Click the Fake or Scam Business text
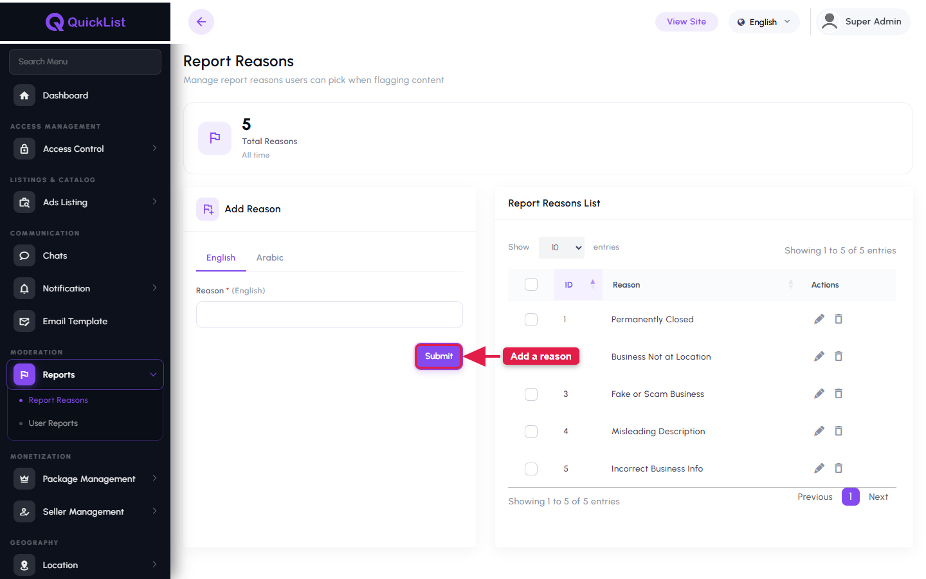The height and width of the screenshot is (579, 926). point(658,394)
